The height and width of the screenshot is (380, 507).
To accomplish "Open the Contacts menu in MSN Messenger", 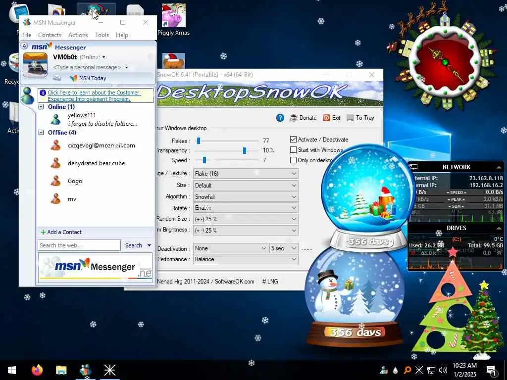I will 50,35.
